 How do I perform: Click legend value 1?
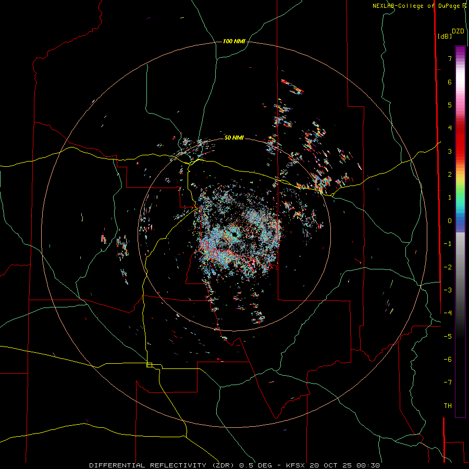click(x=450, y=198)
